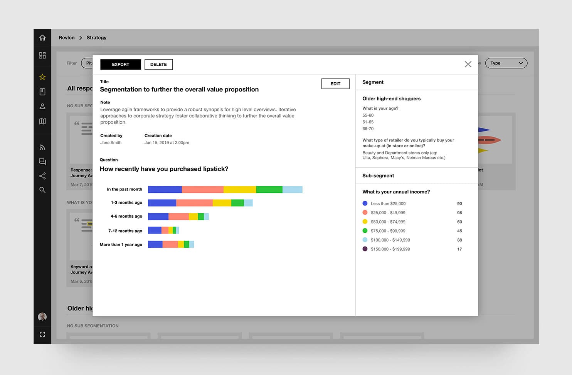This screenshot has height=375, width=572.
Task: Click 'NO SUB SEGMENTATION' heading in background
Action: pos(93,326)
